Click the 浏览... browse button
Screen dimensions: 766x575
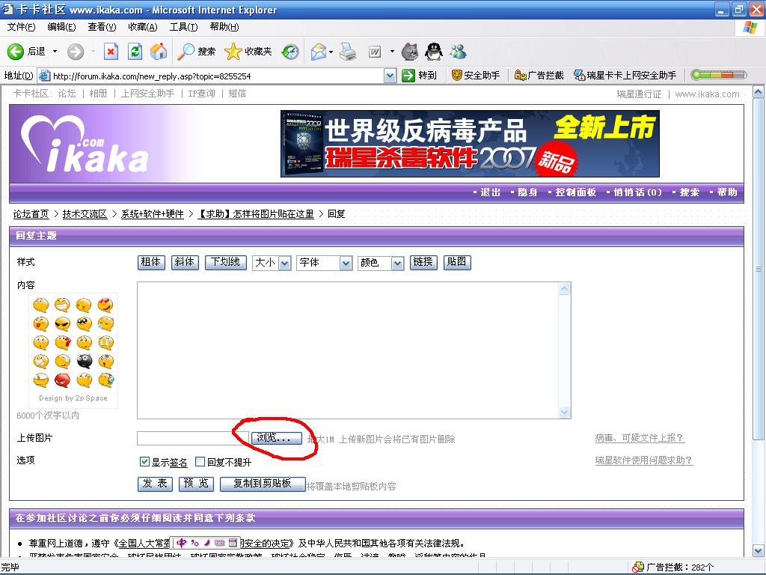[x=277, y=438]
